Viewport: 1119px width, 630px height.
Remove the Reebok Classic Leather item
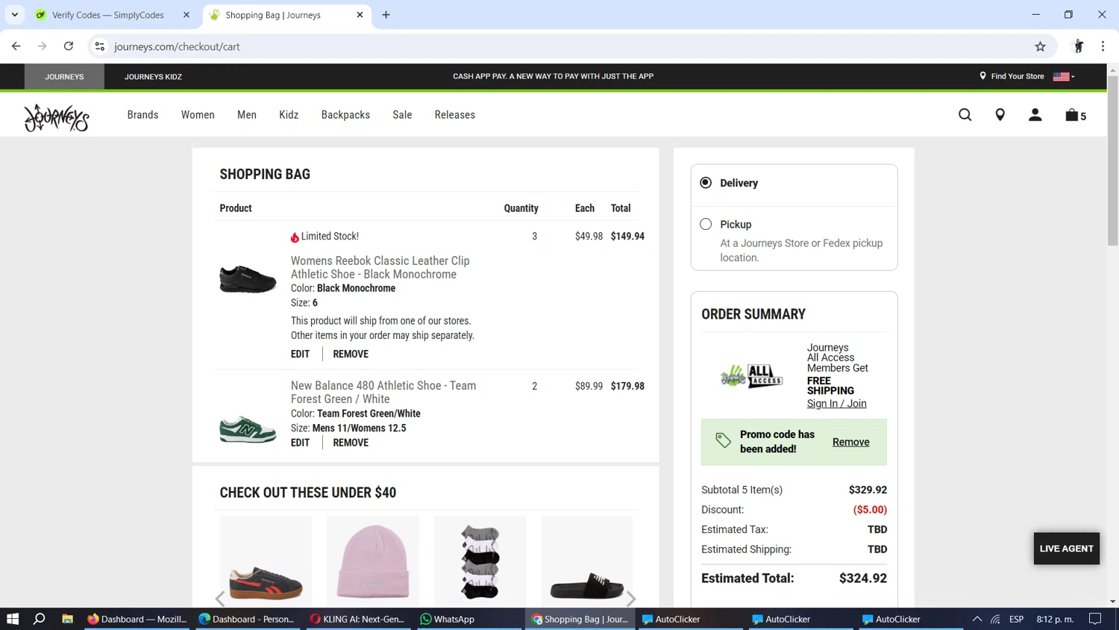click(351, 354)
